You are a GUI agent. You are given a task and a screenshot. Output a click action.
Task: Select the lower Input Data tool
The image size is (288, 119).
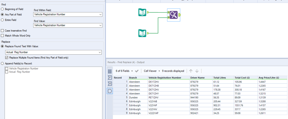142,33
